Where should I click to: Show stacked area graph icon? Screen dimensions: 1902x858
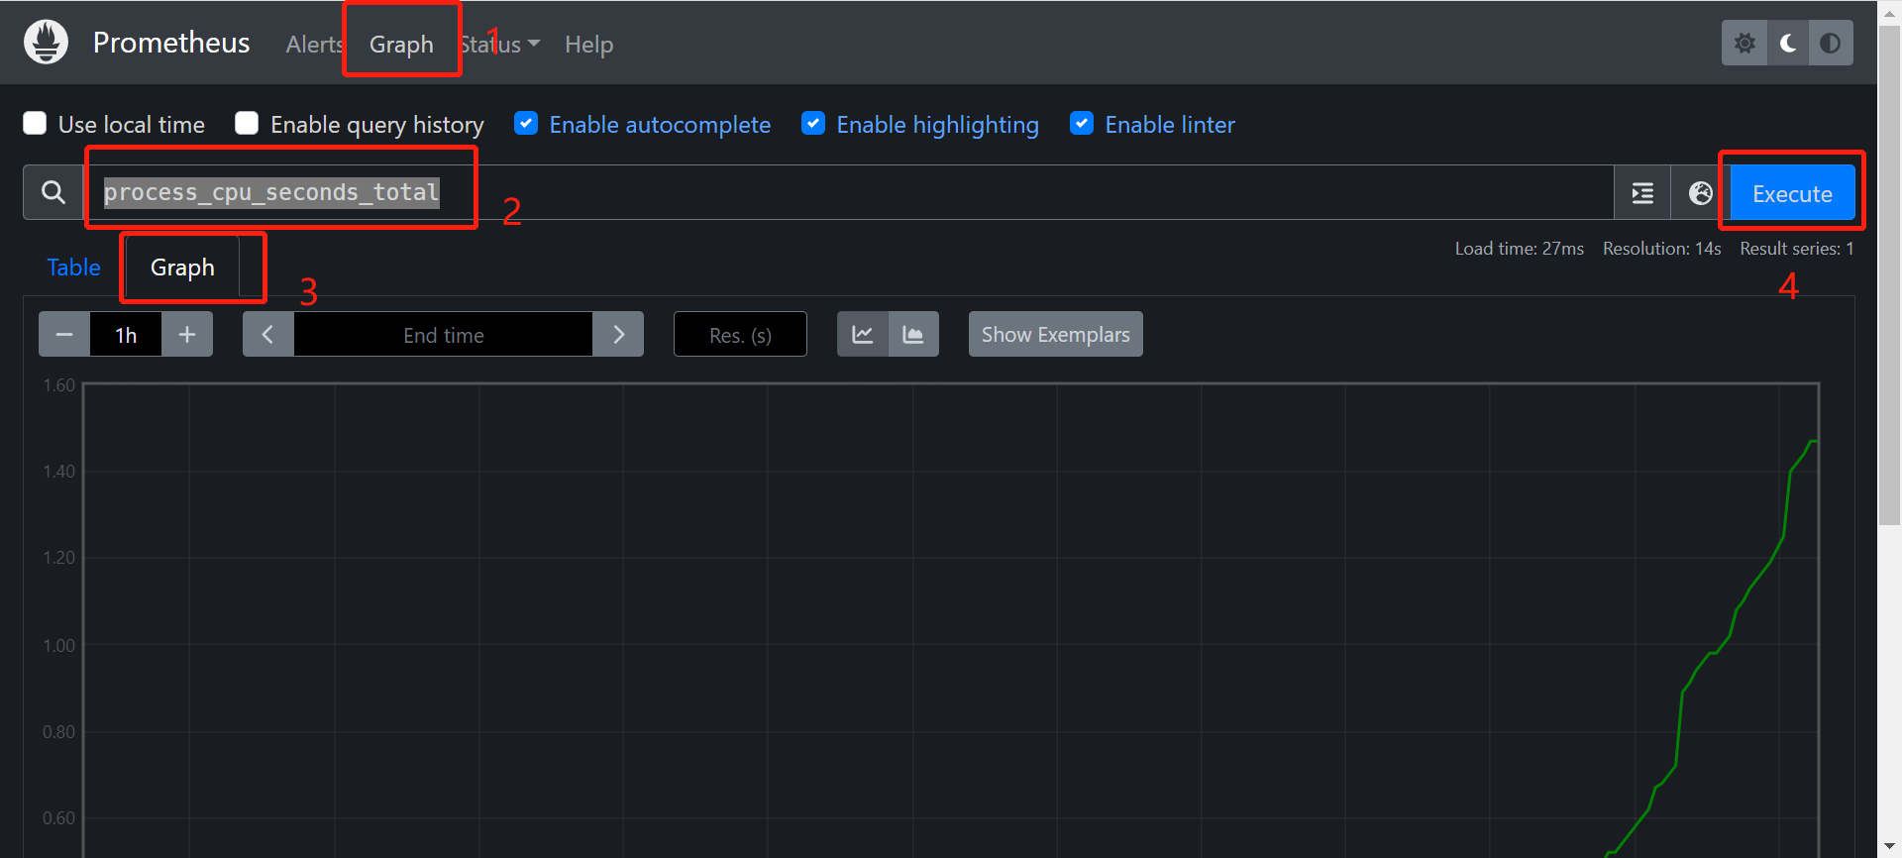(x=913, y=335)
